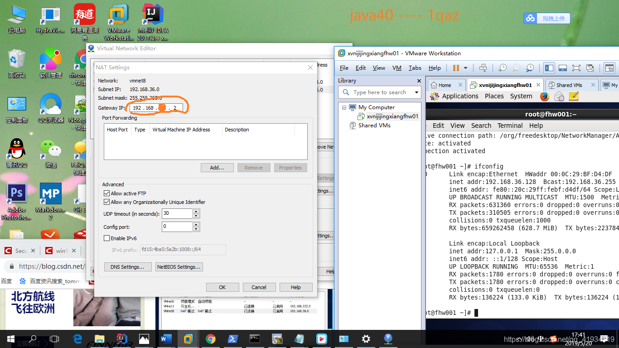Open the VMware File menu
The image size is (619, 348).
(x=344, y=68)
